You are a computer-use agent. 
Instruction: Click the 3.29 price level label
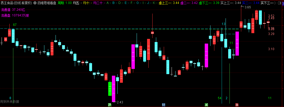pos(271,34)
